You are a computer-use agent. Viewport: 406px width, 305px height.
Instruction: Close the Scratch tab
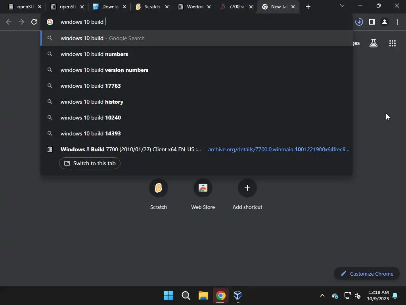[x=167, y=7]
